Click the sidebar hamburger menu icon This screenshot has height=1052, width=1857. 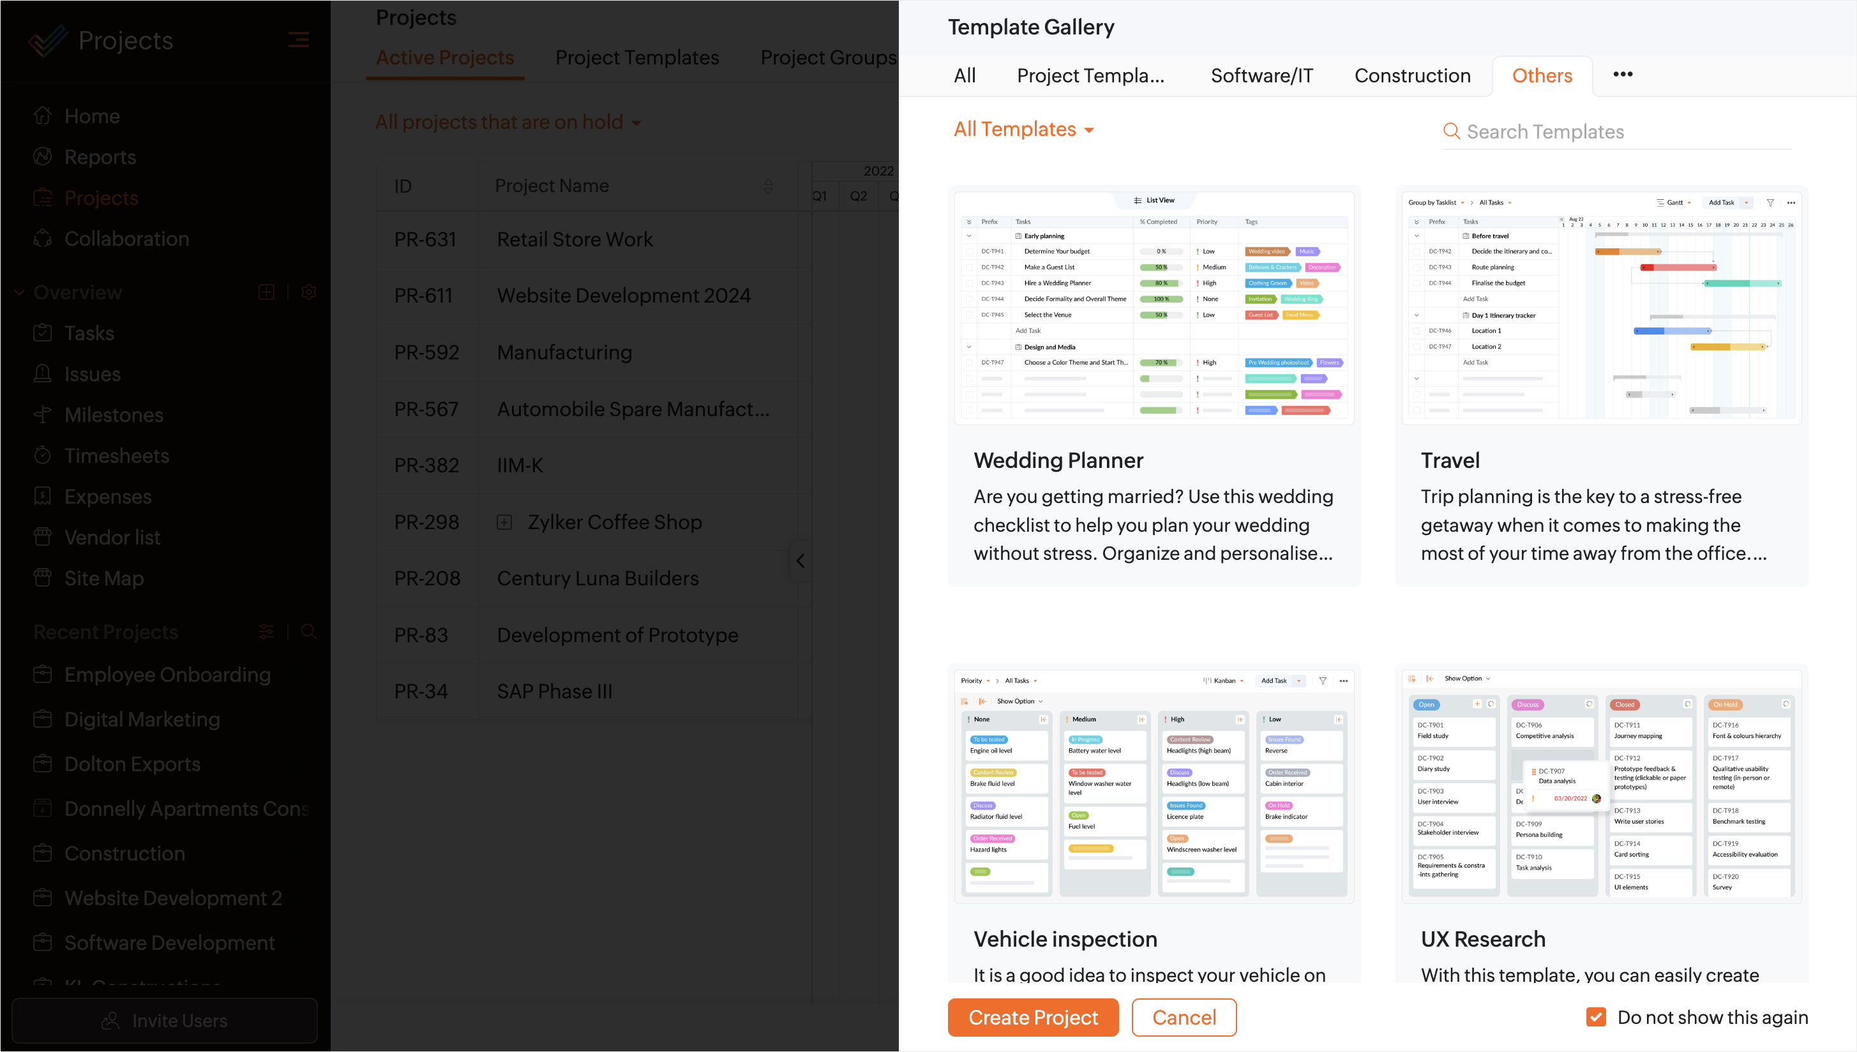[298, 40]
